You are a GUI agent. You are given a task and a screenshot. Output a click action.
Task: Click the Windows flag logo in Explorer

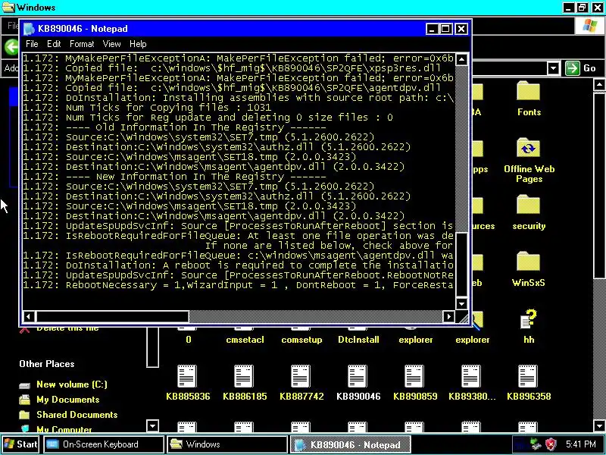tap(590, 26)
